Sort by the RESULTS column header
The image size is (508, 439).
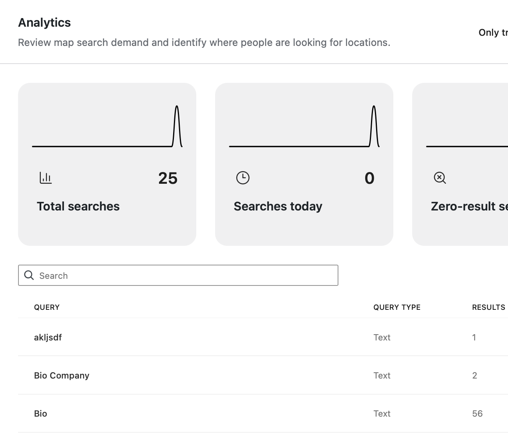click(x=488, y=307)
